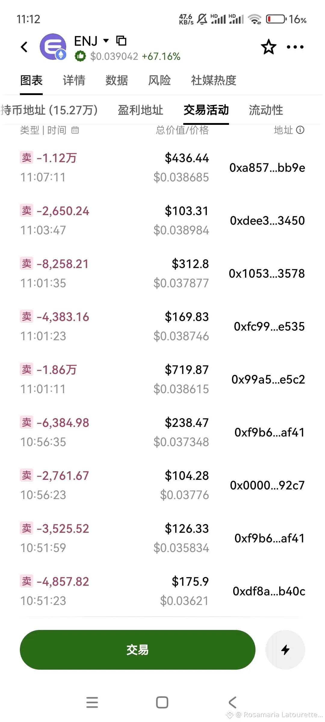The width and height of the screenshot is (325, 722).
Task: Expand the ENJ token dropdown arrow
Action: (x=106, y=41)
